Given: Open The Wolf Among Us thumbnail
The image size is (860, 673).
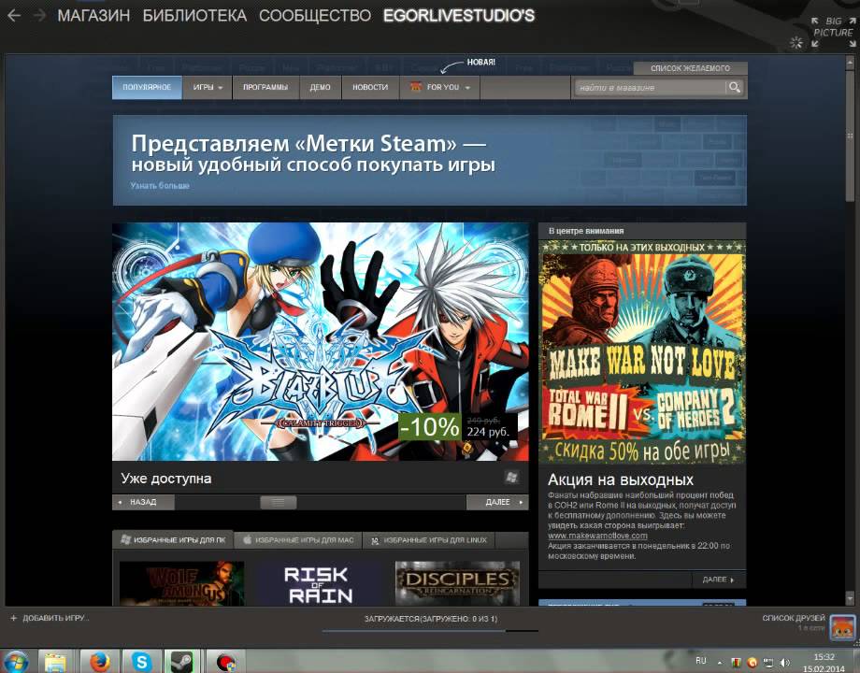Looking at the screenshot, I should click(x=181, y=583).
